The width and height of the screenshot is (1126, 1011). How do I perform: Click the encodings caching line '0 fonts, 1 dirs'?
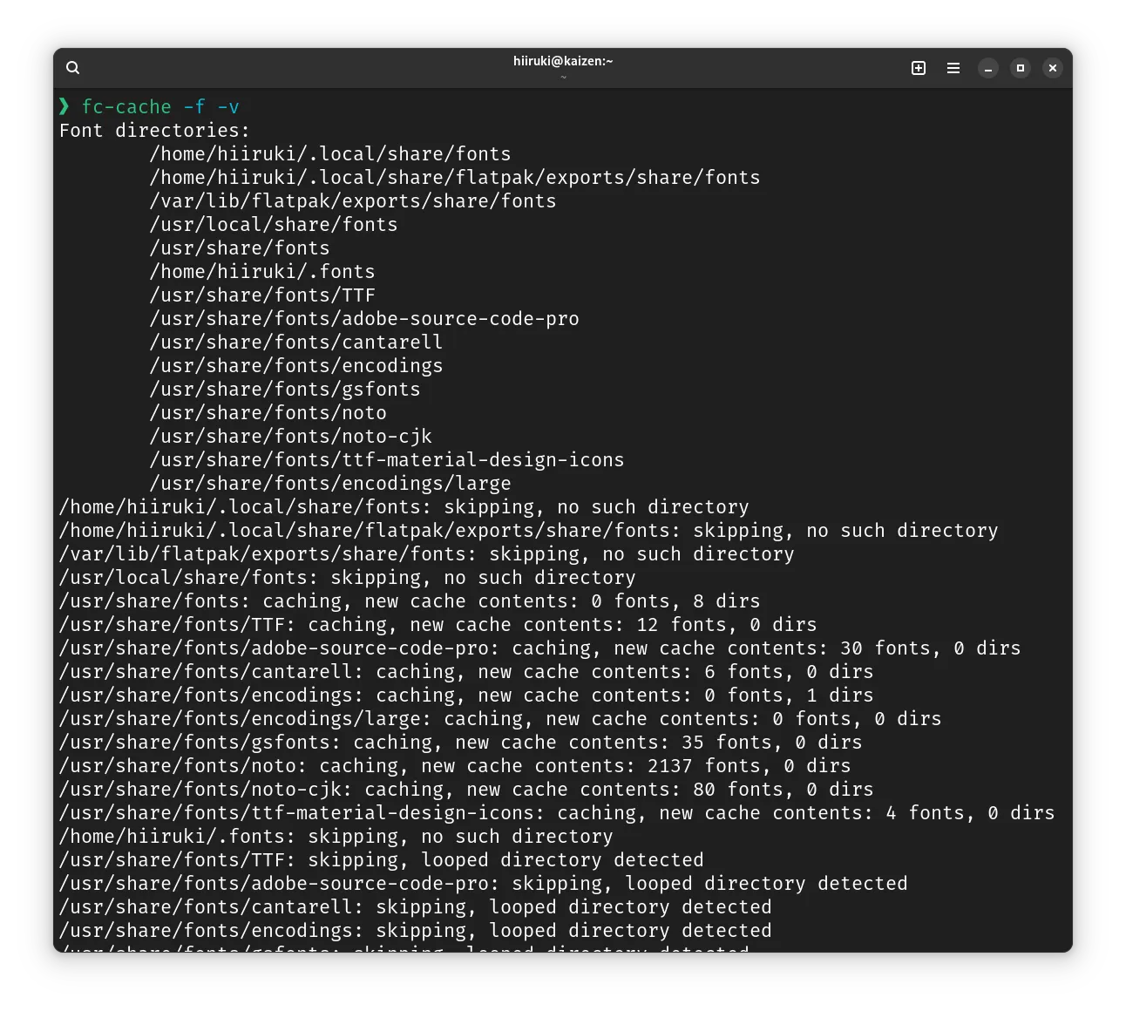tap(466, 695)
